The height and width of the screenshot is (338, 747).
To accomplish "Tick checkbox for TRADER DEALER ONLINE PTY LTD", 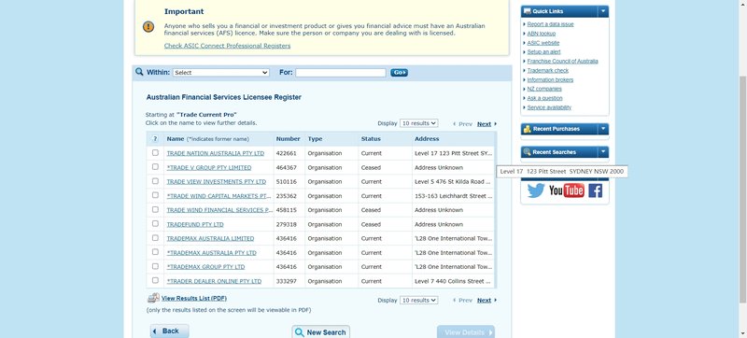I will point(155,280).
